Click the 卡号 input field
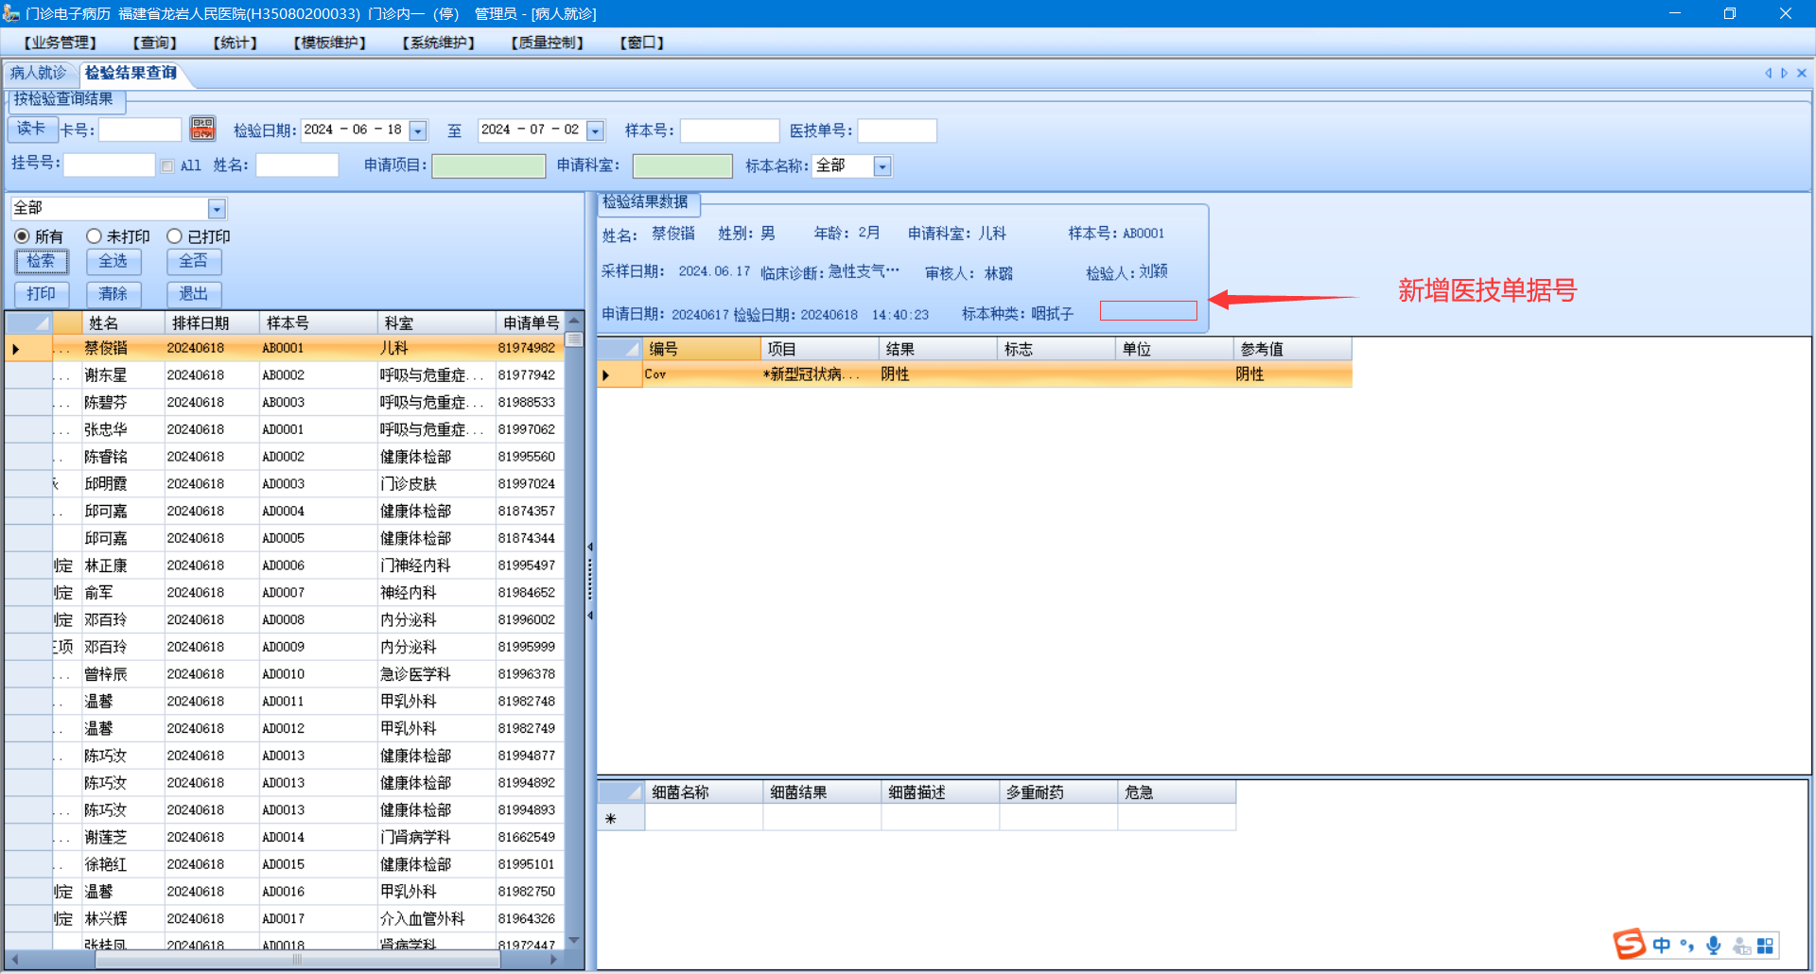1816x974 pixels. (140, 130)
